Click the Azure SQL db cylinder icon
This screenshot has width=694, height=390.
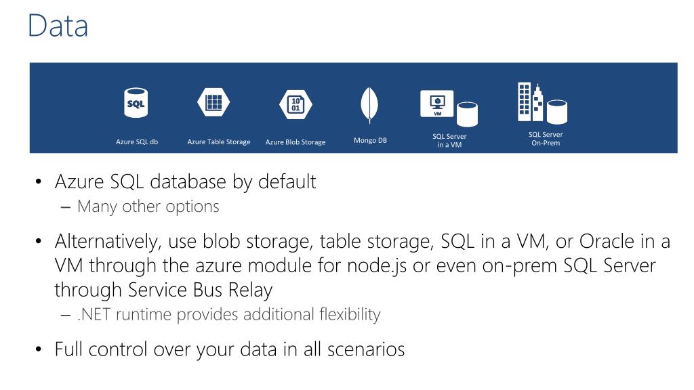[136, 103]
